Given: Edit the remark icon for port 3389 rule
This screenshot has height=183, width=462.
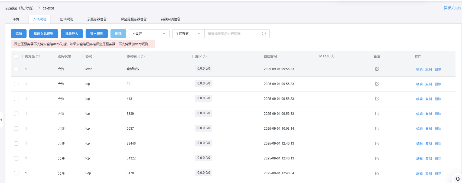Looking at the screenshot, I should click(377, 114).
